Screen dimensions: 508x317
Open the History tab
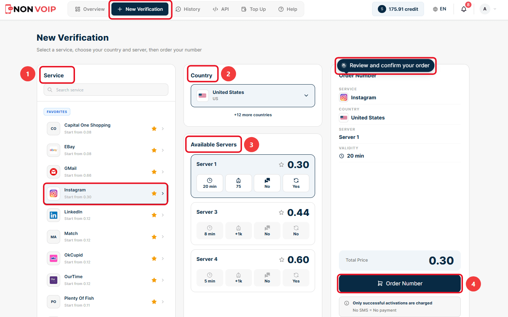188,9
